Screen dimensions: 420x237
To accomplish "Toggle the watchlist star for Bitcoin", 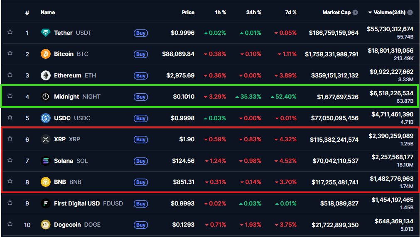I will coord(10,53).
